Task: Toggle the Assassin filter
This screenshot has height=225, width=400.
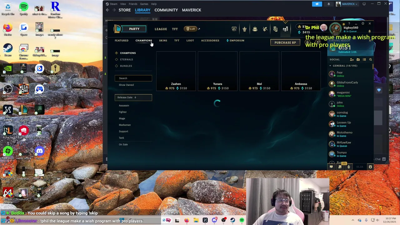Action: point(124,106)
